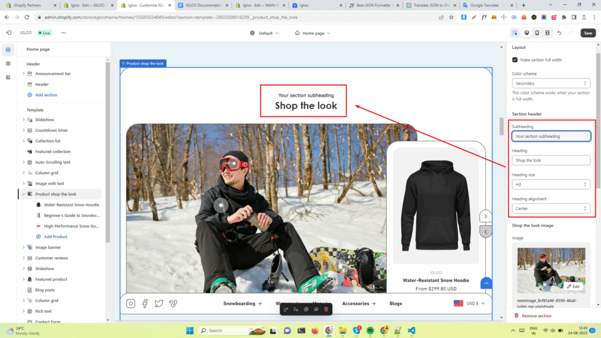The width and height of the screenshot is (601, 338).
Task: Uncheck Make section full width
Action: pos(515,60)
